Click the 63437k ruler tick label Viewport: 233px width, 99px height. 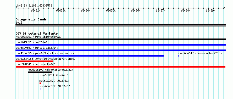(x=161, y=10)
